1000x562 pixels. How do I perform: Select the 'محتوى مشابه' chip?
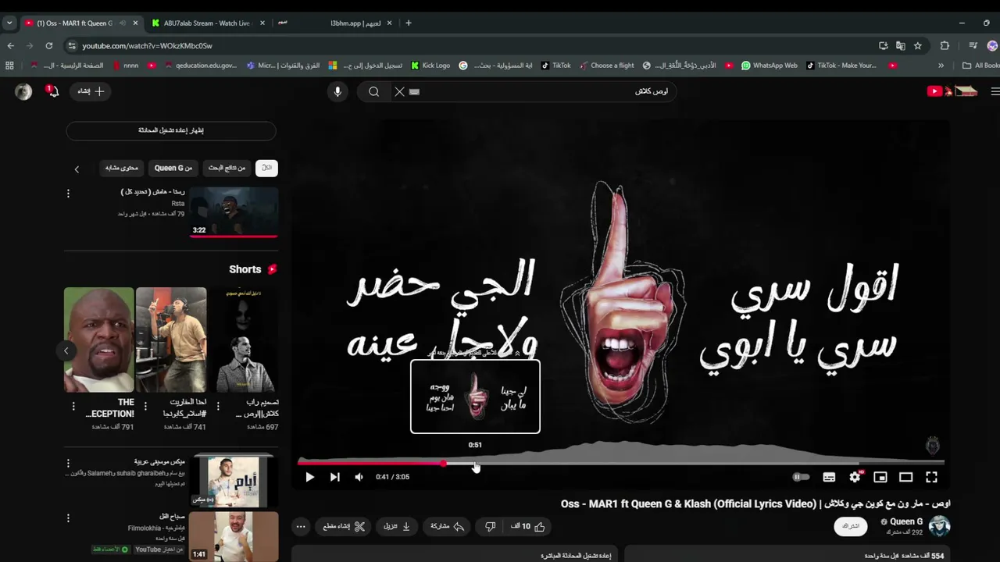click(121, 168)
